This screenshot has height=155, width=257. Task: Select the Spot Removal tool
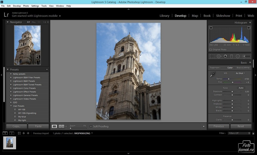(x=219, y=56)
